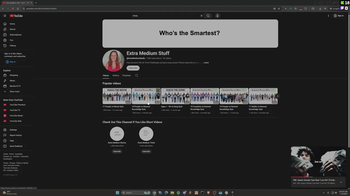This screenshot has width=350, height=196.
Task: Subscribe to Extra Medium Trivia
Action: pyautogui.click(x=146, y=151)
